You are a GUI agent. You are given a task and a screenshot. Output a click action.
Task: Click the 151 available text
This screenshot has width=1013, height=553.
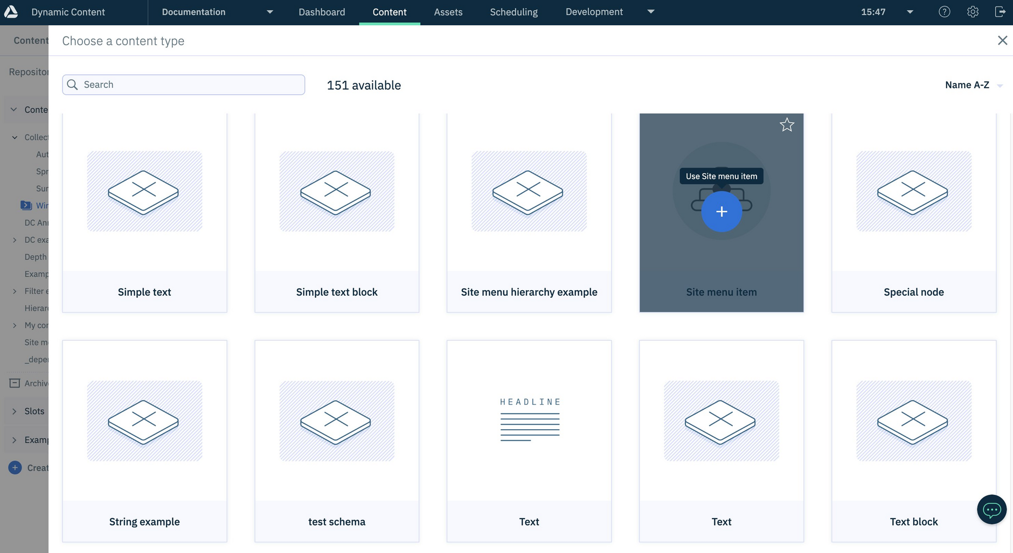[x=364, y=85]
